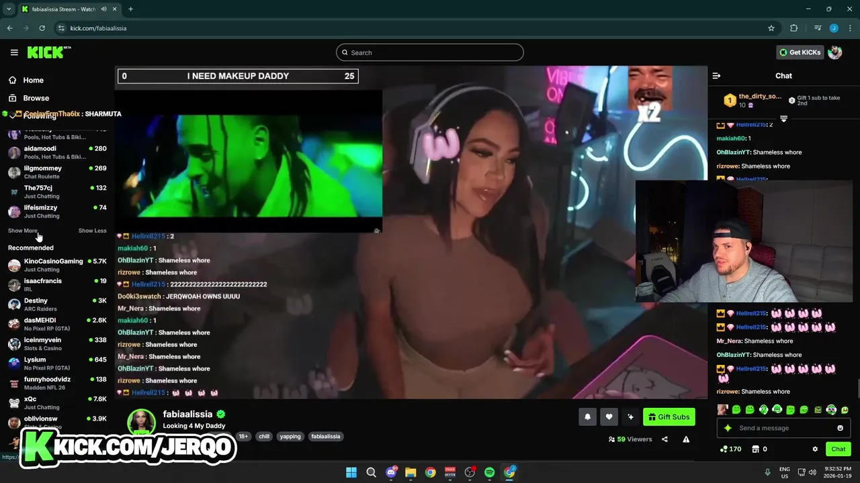Click Show Less under Following
Viewport: 860px width, 483px height.
(x=92, y=231)
